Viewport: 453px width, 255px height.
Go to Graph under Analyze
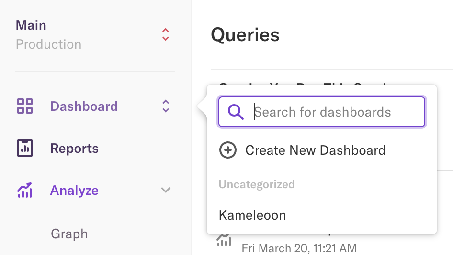point(69,234)
